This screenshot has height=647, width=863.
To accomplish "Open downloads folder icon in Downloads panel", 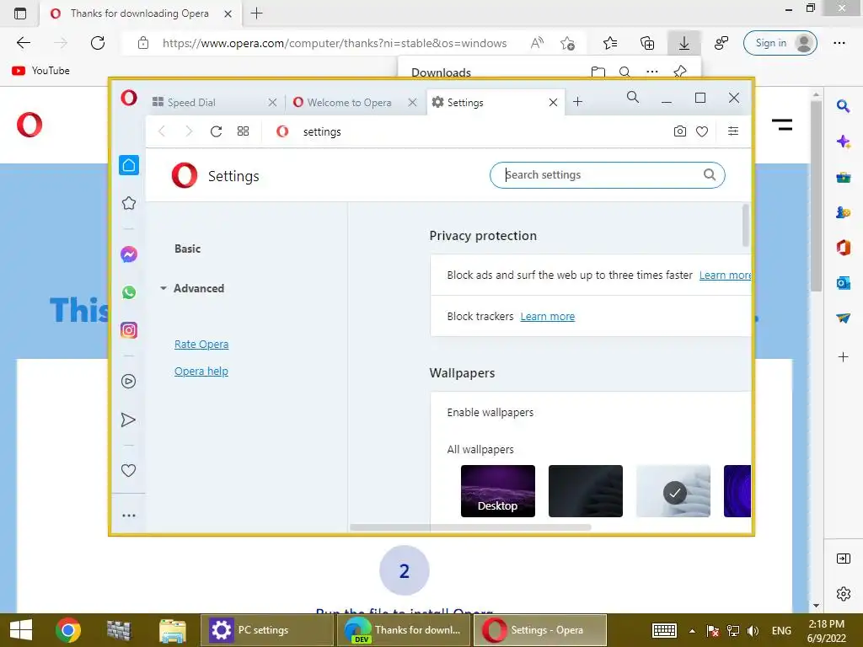I will click(598, 72).
